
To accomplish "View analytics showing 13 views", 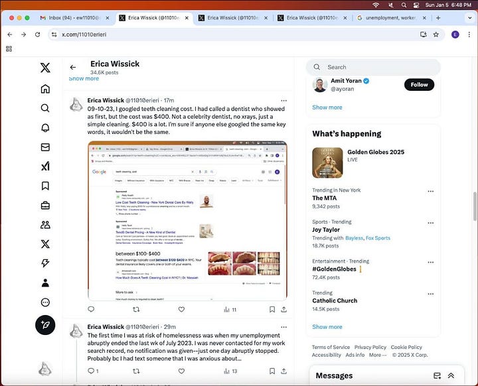I will [230, 371].
